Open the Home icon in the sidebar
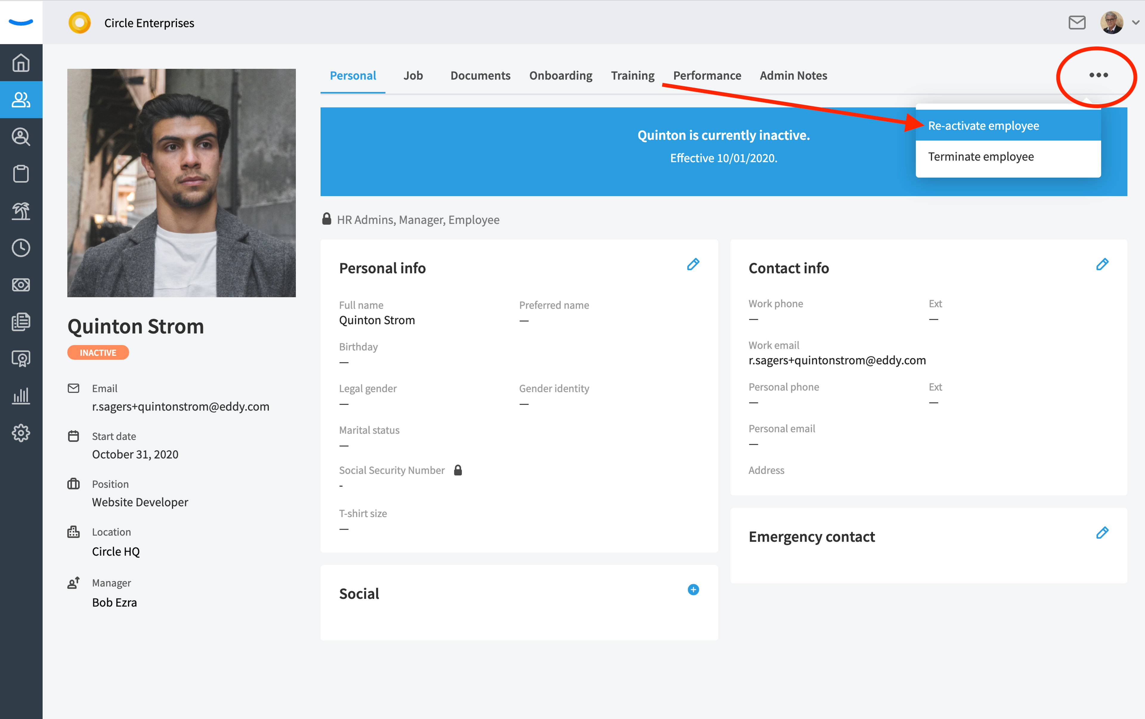The width and height of the screenshot is (1145, 719). click(x=21, y=63)
